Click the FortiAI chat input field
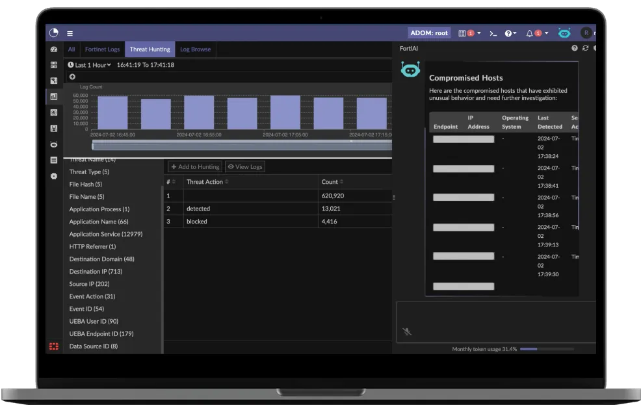Image resolution: width=641 pixels, height=414 pixels. pyautogui.click(x=496, y=322)
